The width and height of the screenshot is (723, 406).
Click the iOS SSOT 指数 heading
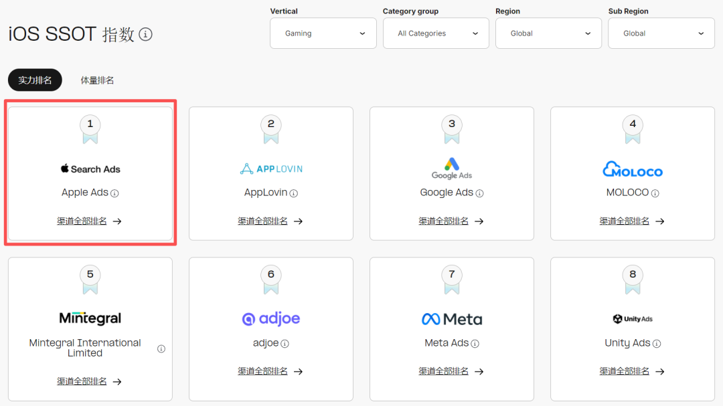click(72, 34)
